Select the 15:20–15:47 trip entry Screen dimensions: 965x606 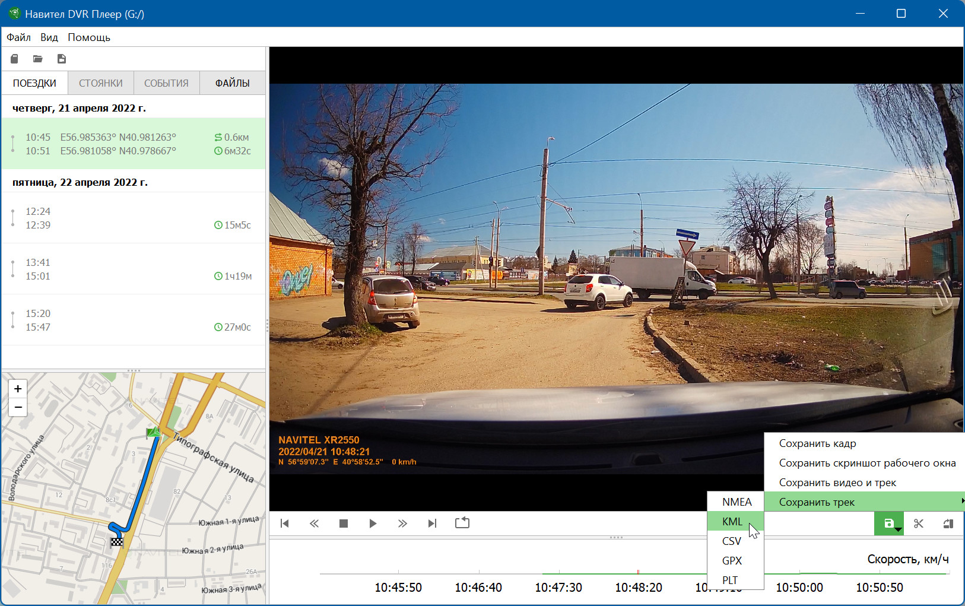pos(134,320)
